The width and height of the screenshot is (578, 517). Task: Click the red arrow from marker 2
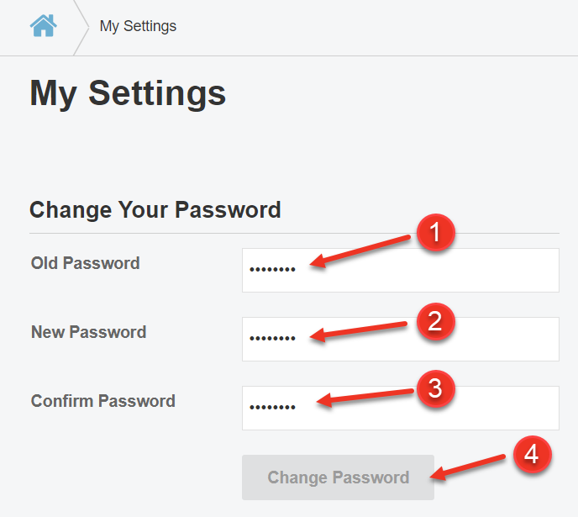[361, 330]
